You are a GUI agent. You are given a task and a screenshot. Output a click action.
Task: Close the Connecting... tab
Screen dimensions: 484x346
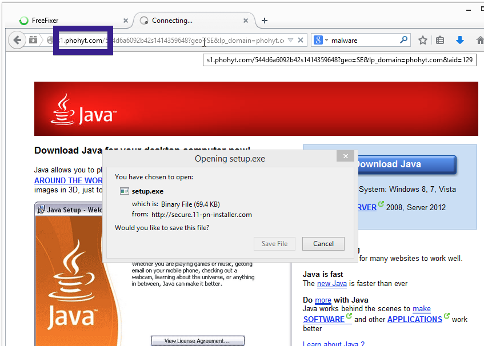coord(246,21)
